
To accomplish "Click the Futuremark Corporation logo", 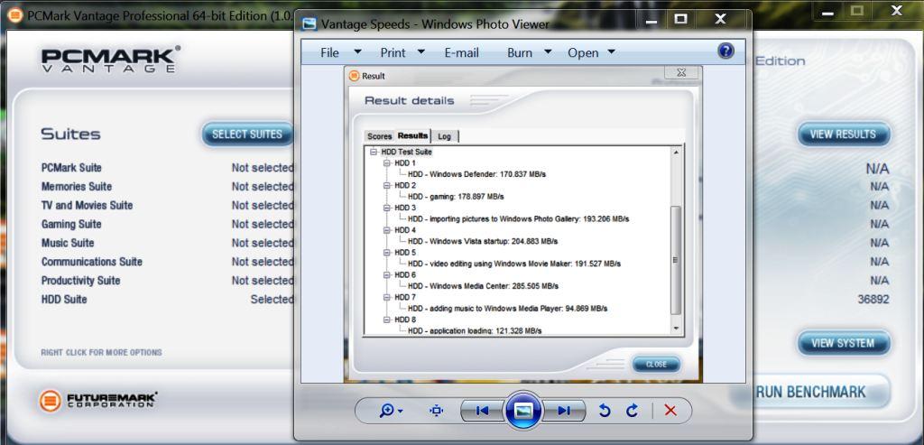I will [x=99, y=400].
